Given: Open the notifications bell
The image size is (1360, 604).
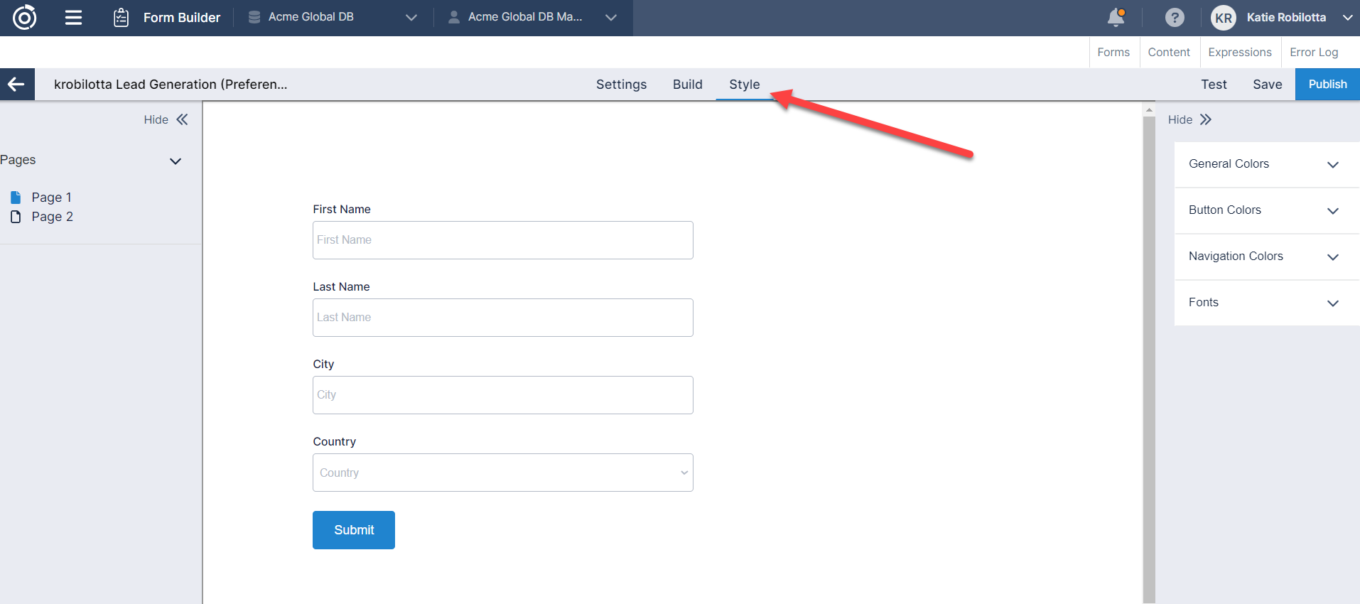Looking at the screenshot, I should (x=1116, y=17).
